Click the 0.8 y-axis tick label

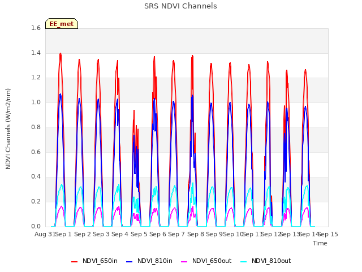pyautogui.click(x=36, y=127)
